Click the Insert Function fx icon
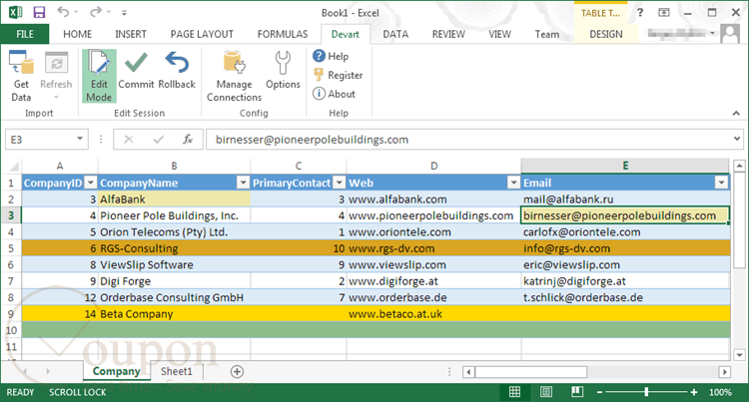The image size is (749, 402). click(x=188, y=140)
